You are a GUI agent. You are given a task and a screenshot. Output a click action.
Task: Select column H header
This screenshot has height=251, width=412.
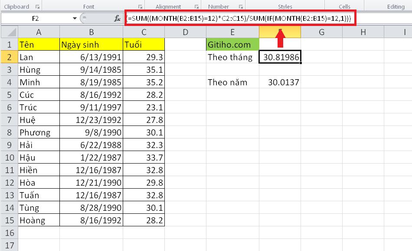363,32
